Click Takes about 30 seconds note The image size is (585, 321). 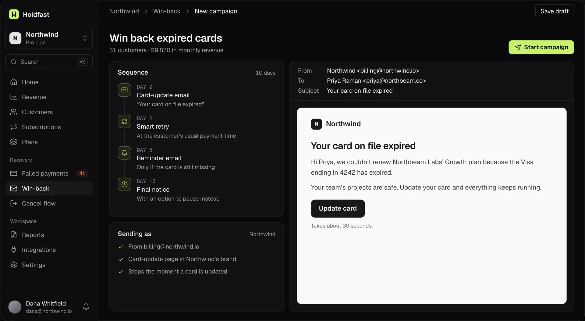342,226
